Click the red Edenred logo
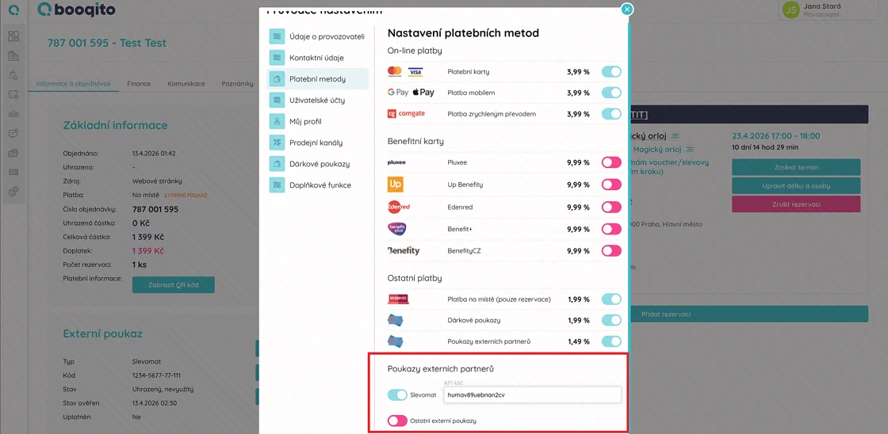Image resolution: width=888 pixels, height=434 pixels. click(x=398, y=207)
